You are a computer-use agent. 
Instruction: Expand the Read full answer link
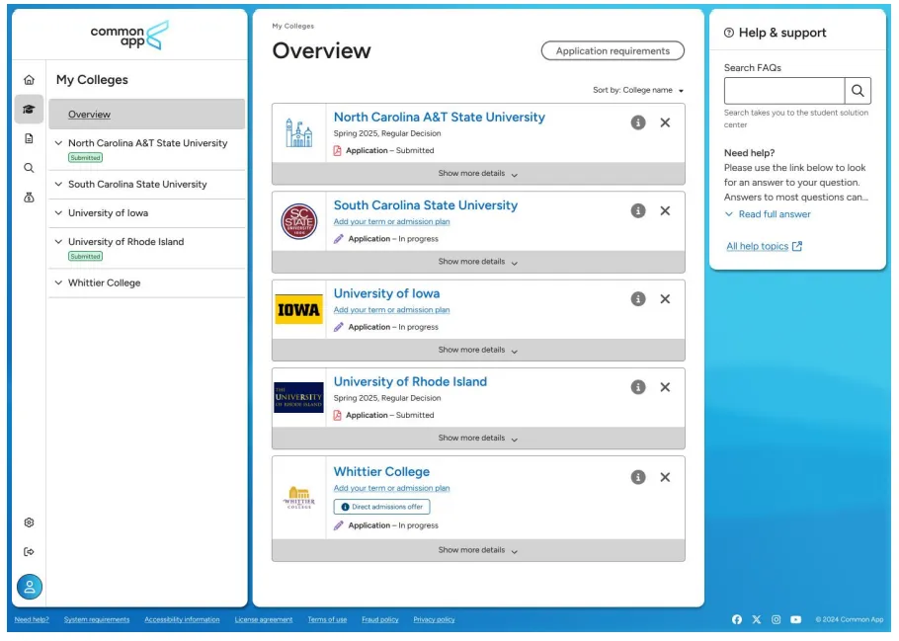(768, 214)
